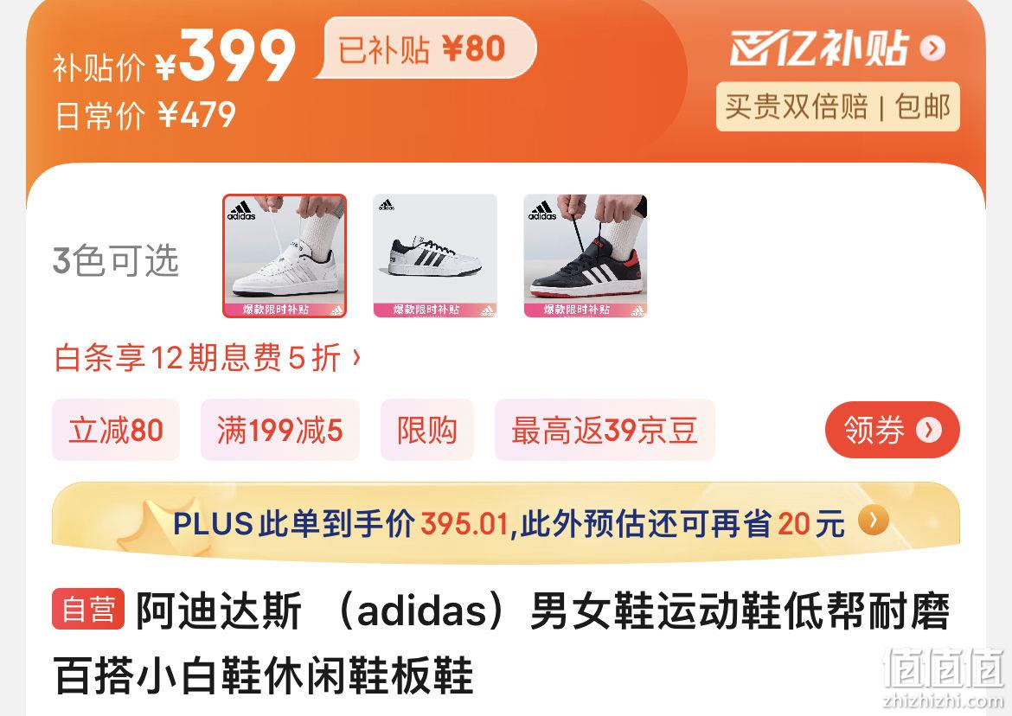The width and height of the screenshot is (1012, 716).
Task: Choose the black and red sneaker color
Action: pos(586,256)
